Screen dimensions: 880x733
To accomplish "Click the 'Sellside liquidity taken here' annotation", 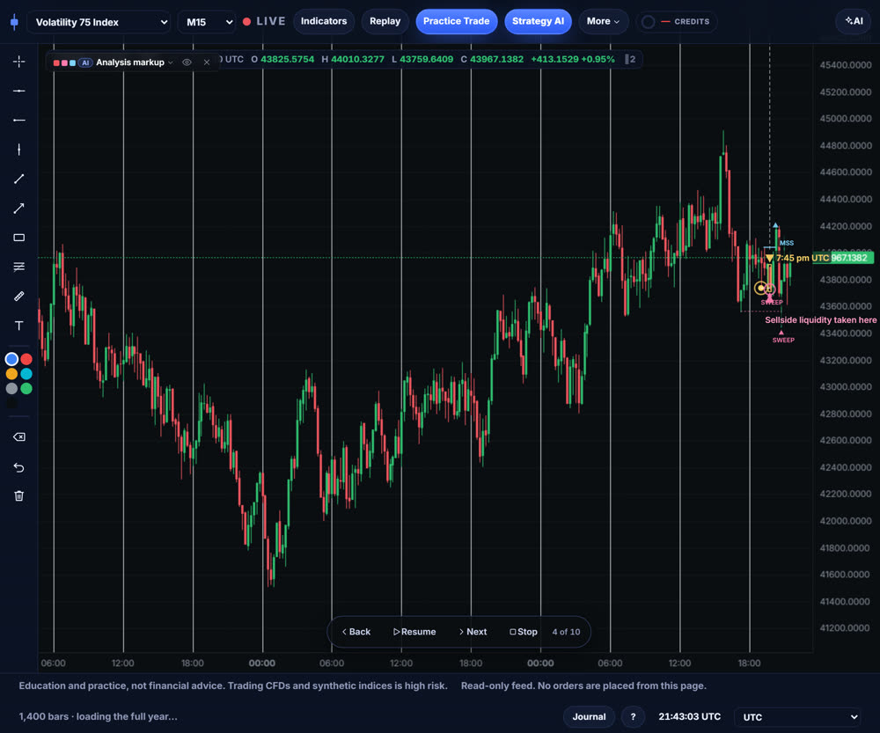I will pos(820,320).
